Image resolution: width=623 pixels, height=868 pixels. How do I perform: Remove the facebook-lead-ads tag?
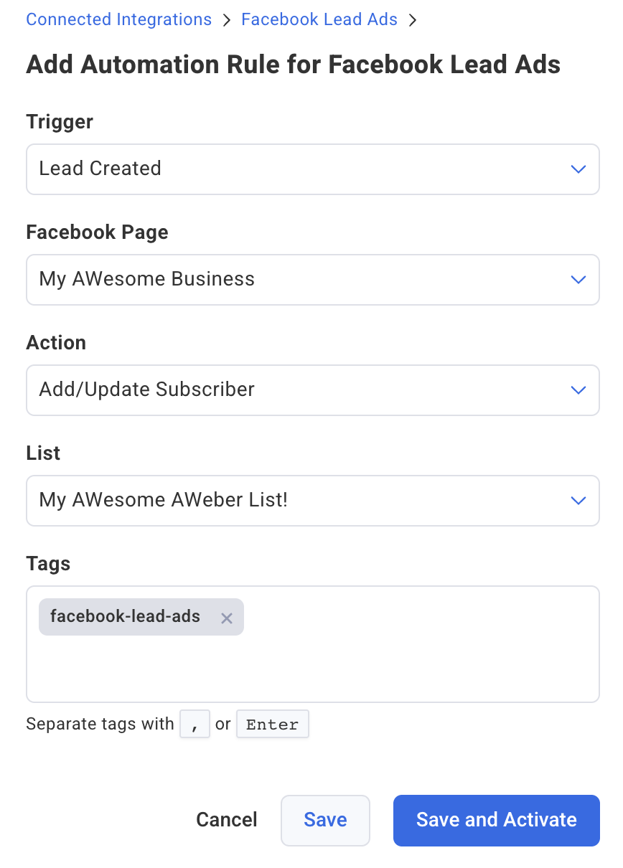coord(227,618)
